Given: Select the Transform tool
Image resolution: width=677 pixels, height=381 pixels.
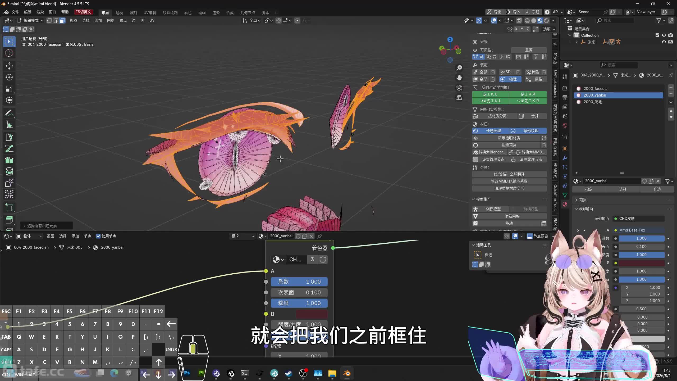Looking at the screenshot, I should click(9, 100).
